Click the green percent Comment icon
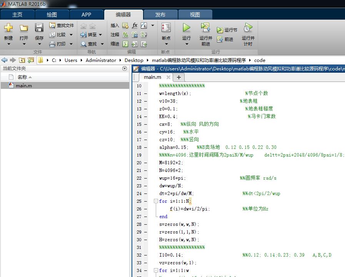The width and height of the screenshot is (345, 277). coord(125,35)
